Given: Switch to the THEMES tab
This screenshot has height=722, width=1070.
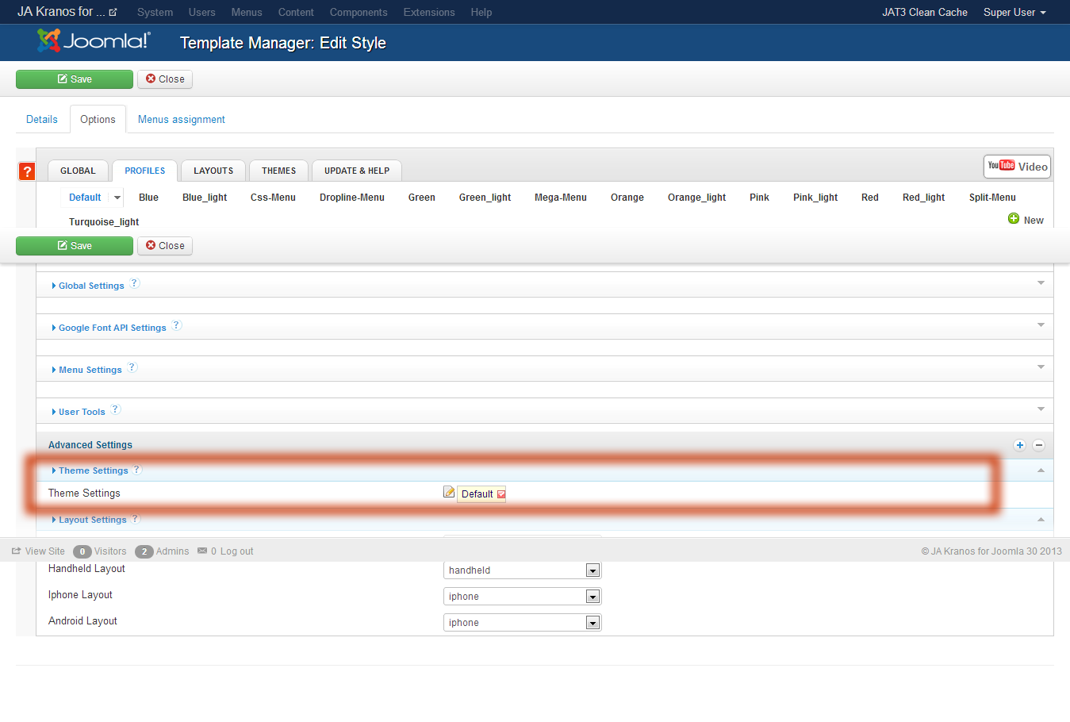Looking at the screenshot, I should [279, 171].
